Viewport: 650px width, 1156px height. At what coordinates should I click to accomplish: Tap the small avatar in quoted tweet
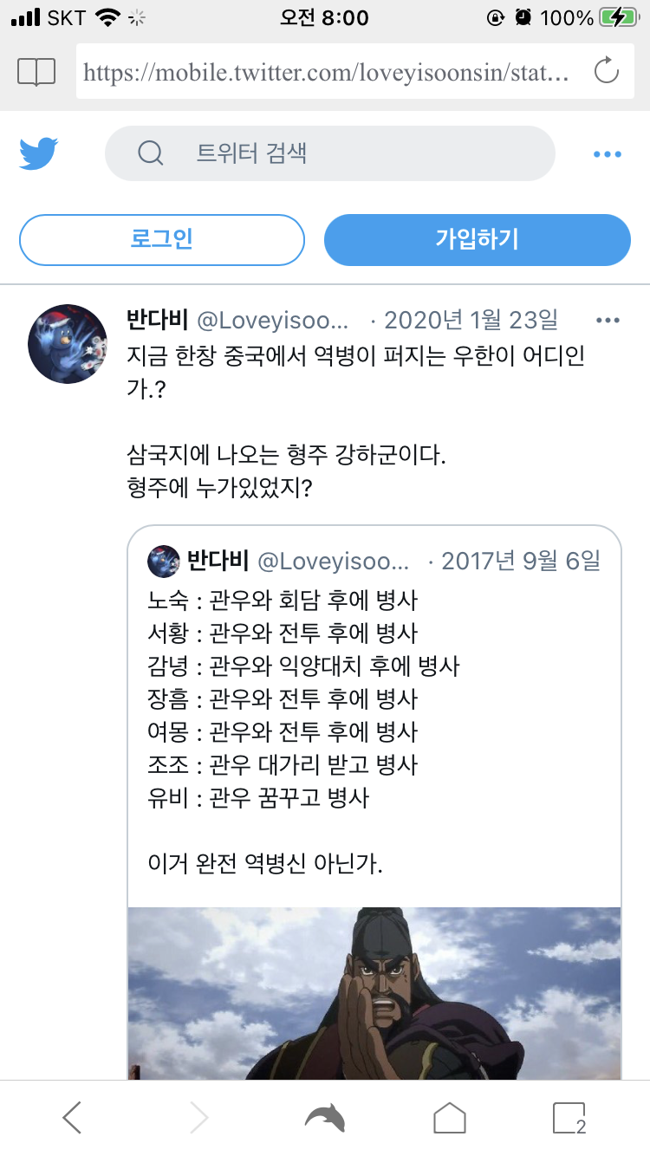pos(164,562)
